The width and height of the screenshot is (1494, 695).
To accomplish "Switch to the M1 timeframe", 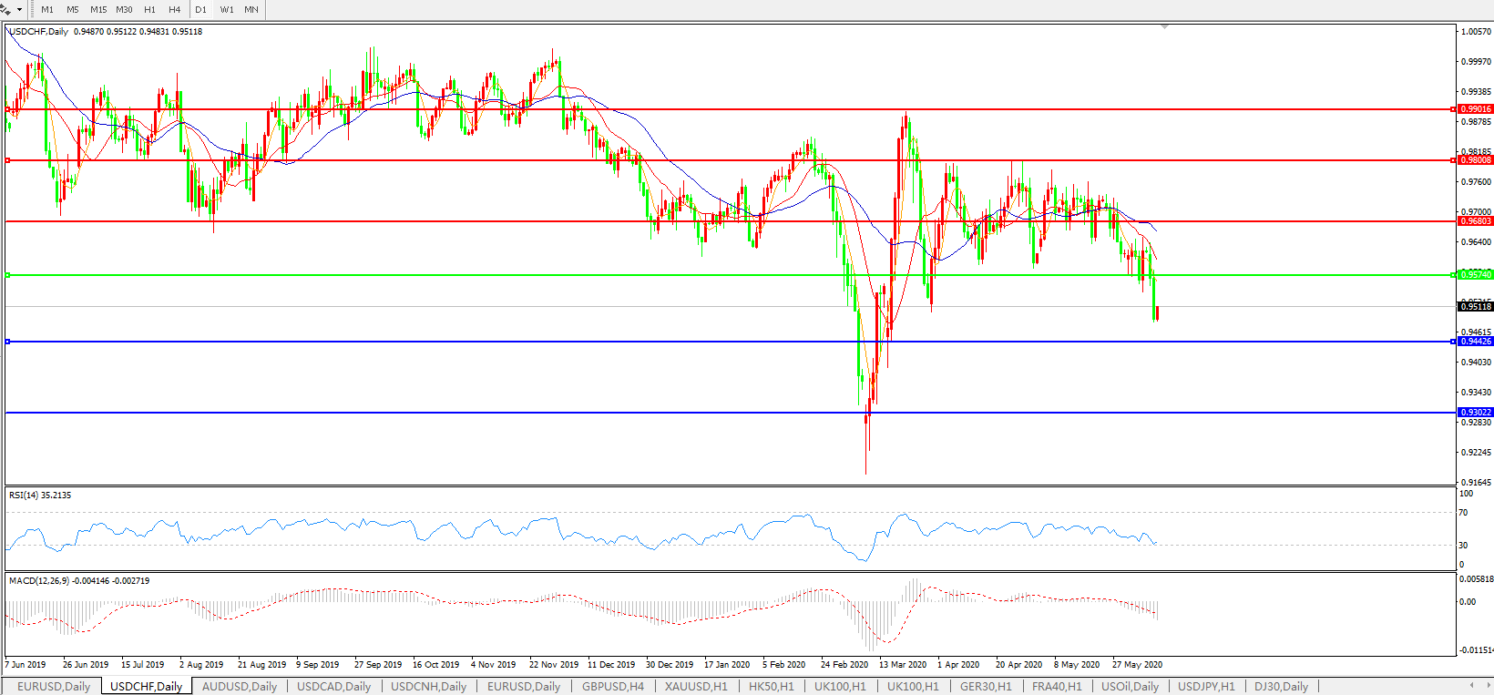I will [x=47, y=10].
